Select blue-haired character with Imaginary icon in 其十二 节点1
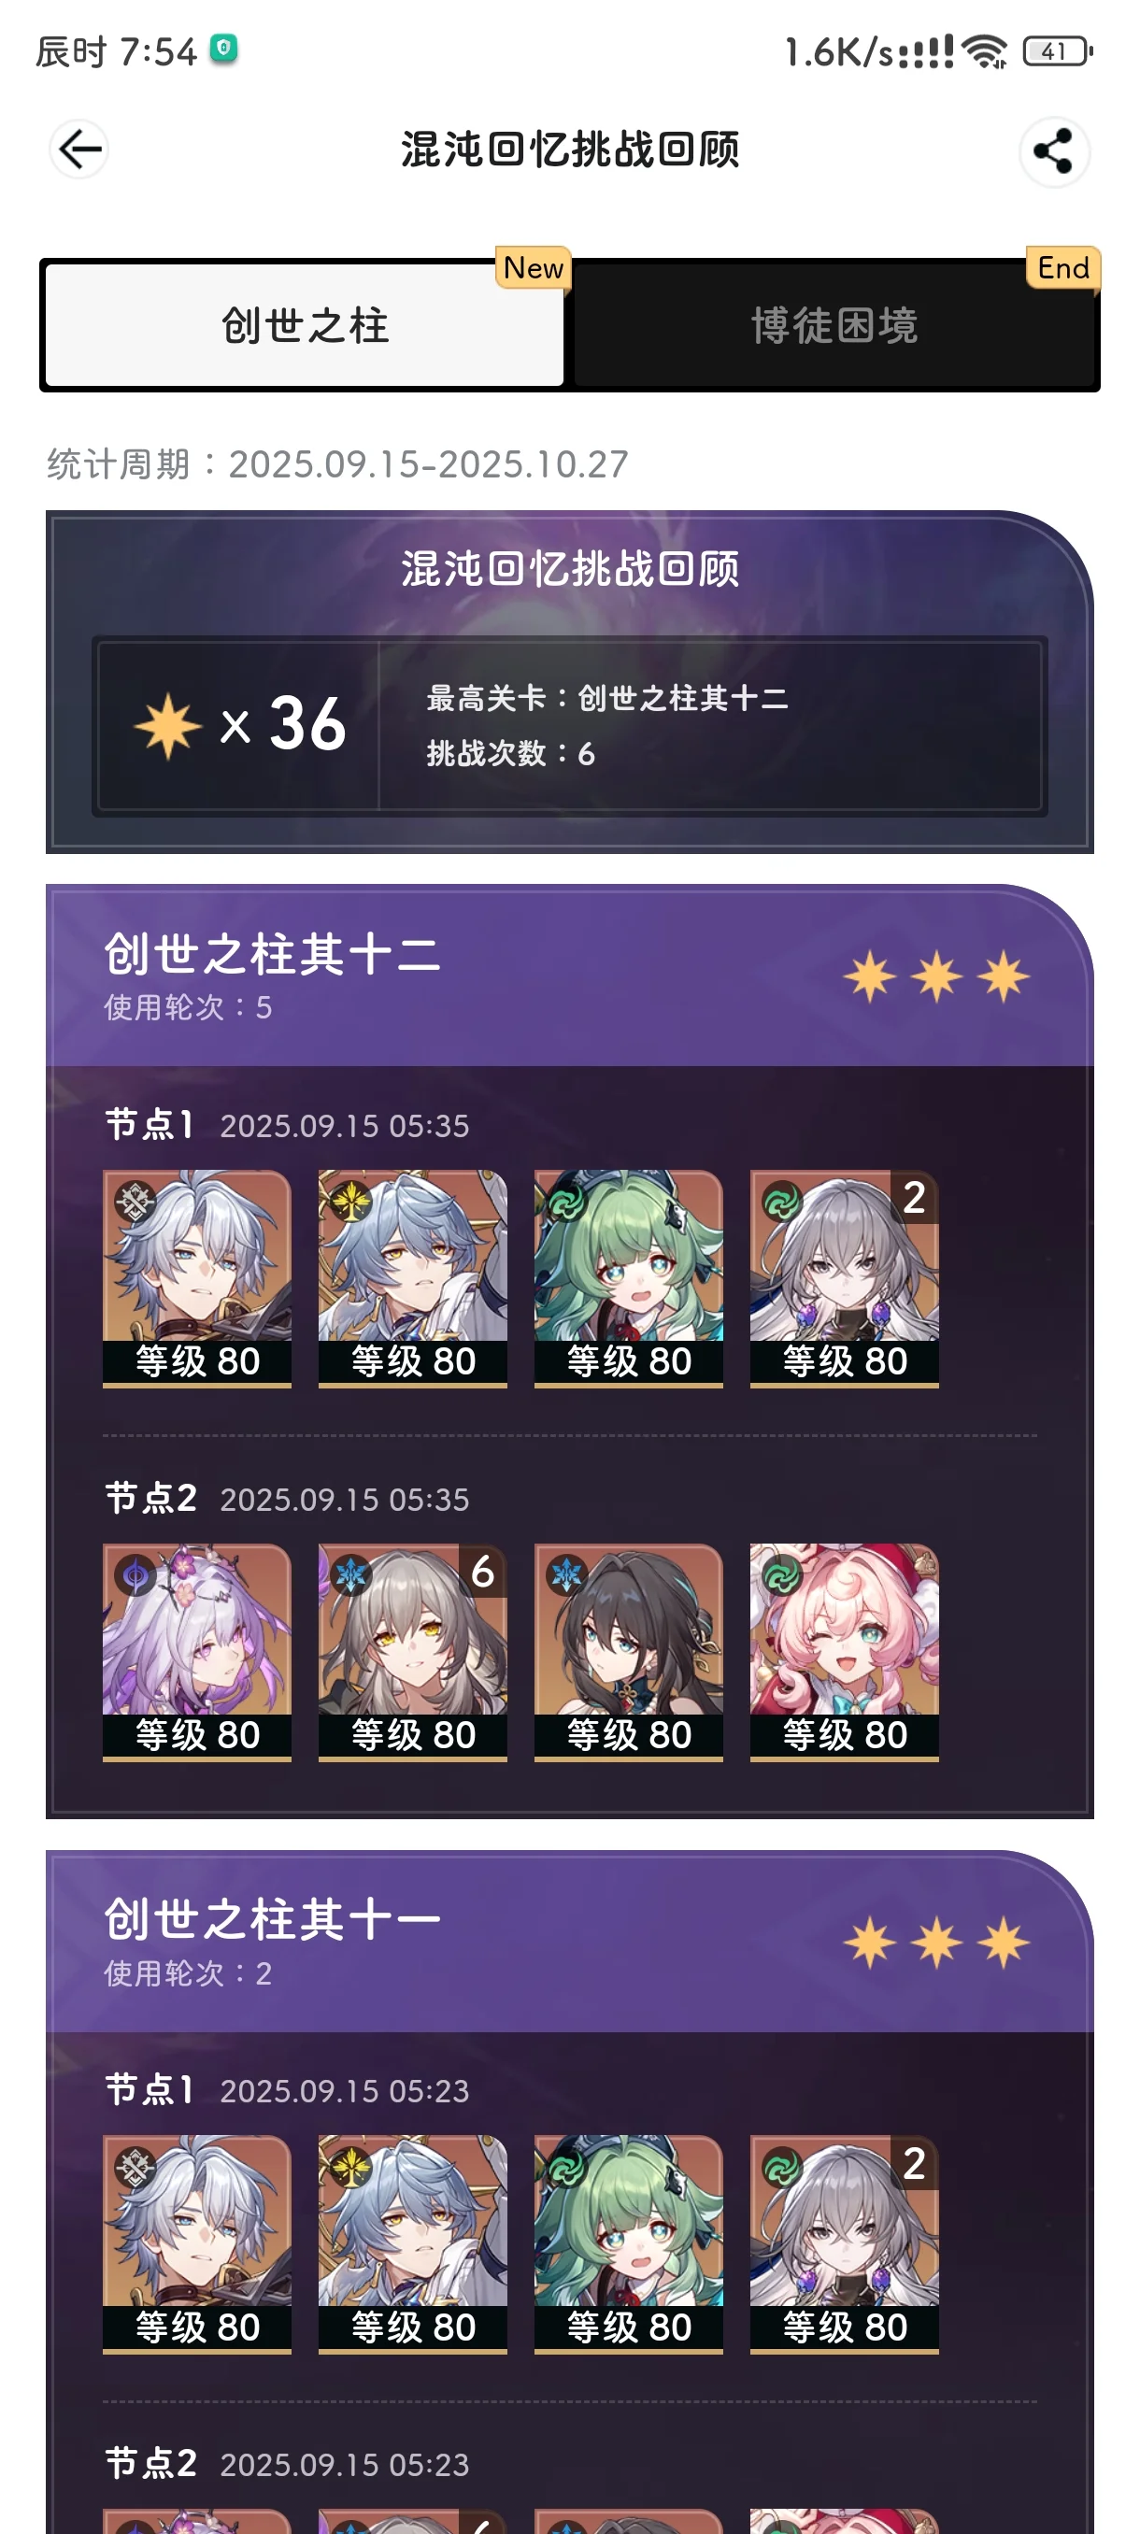The width and height of the screenshot is (1140, 2534). point(412,1278)
